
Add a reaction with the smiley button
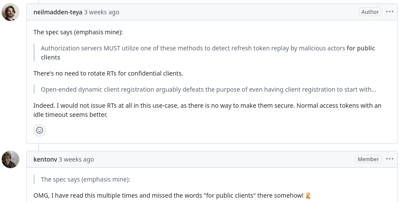(40, 130)
